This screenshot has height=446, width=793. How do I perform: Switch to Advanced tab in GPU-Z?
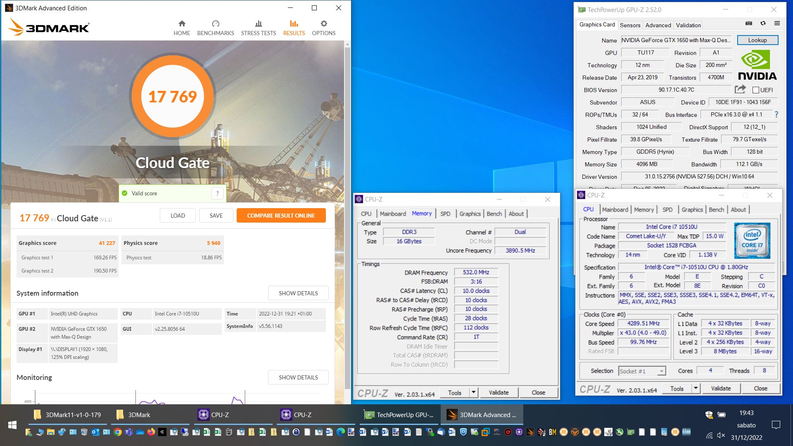pos(658,25)
